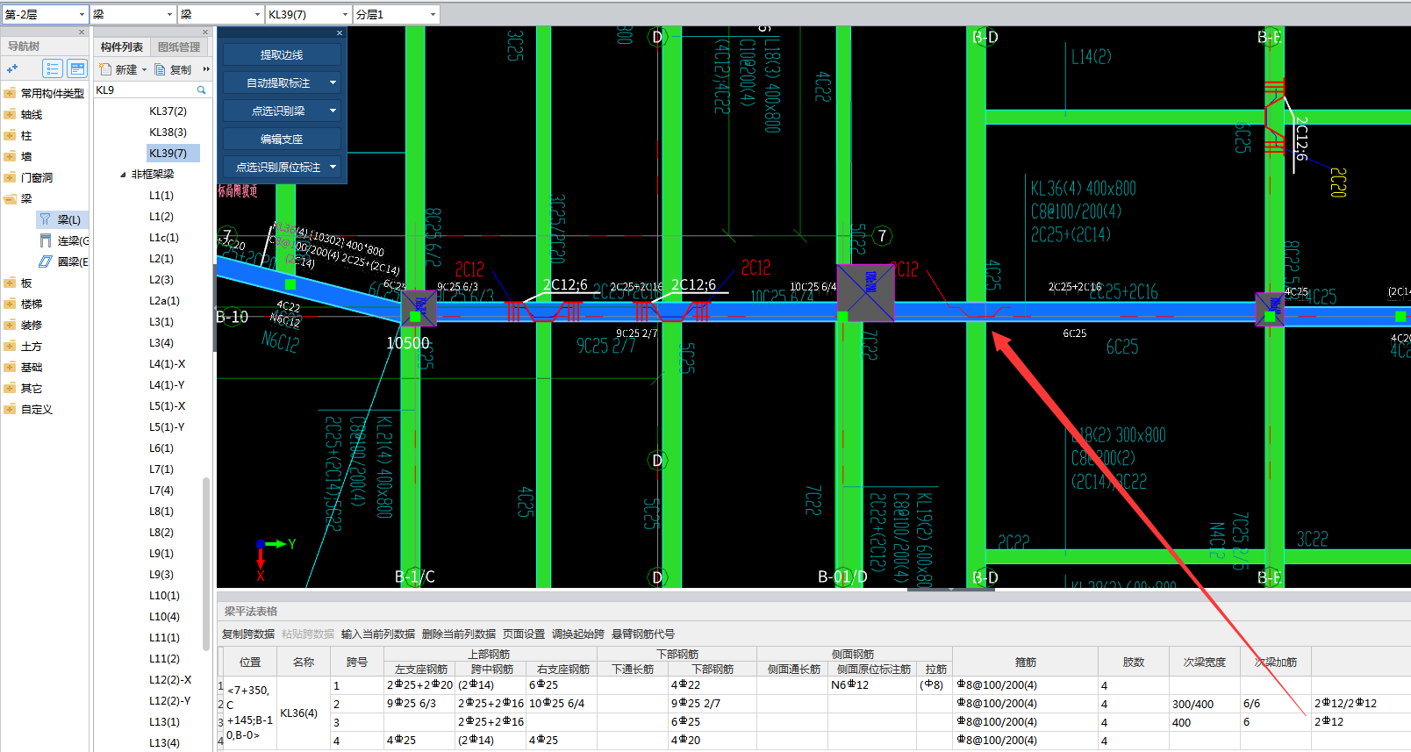Click 删除当前列数据 in beam table

[459, 634]
